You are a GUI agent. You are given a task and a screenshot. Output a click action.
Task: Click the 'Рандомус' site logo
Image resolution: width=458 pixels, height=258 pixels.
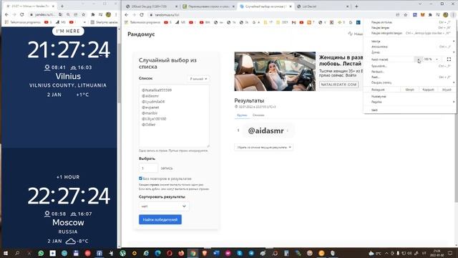pyautogui.click(x=141, y=34)
